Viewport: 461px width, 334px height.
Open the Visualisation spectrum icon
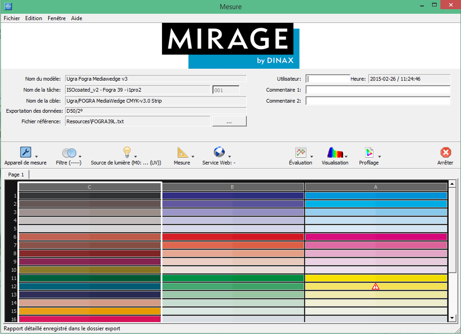click(335, 152)
